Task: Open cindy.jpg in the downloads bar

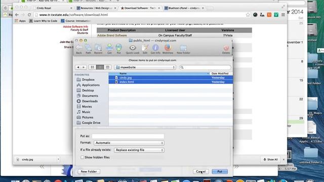Action: point(35,160)
